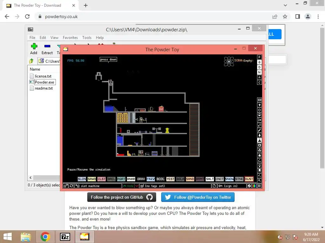This screenshot has height=243, width=325.
Task: Open Chrome from the taskbar
Action: [45, 237]
